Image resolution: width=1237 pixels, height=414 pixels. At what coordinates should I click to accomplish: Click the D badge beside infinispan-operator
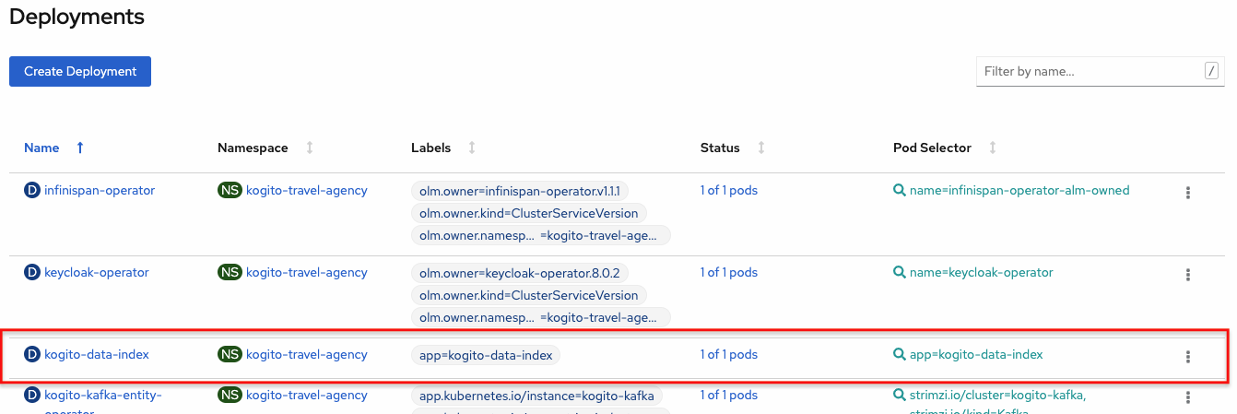point(32,191)
